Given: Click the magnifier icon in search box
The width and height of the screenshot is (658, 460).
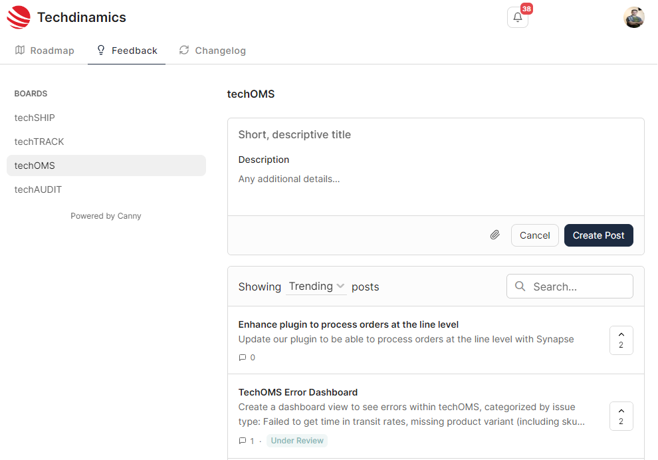Looking at the screenshot, I should click(520, 287).
